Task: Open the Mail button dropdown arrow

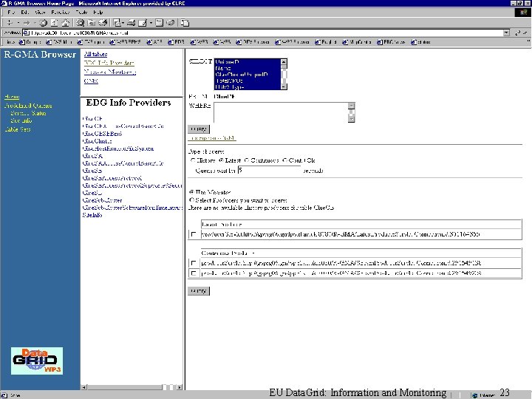Action: (x=123, y=23)
